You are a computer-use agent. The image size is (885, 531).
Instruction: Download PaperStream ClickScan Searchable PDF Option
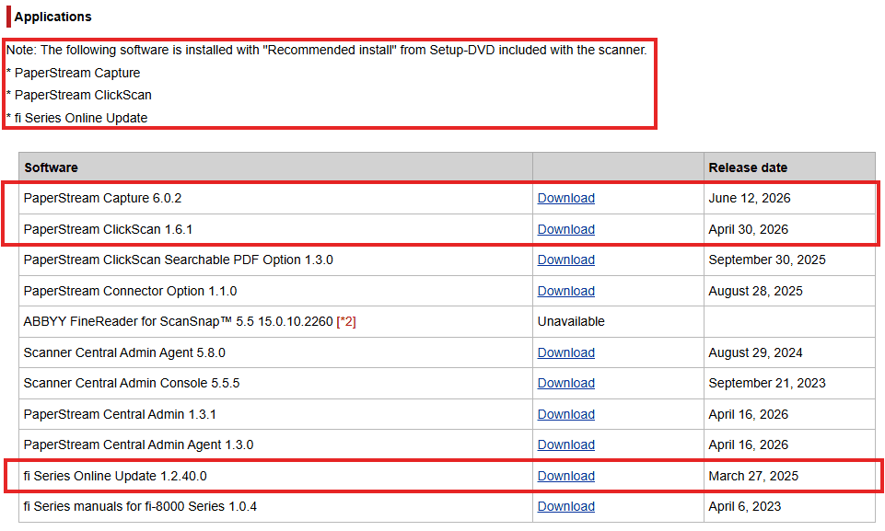(x=565, y=260)
